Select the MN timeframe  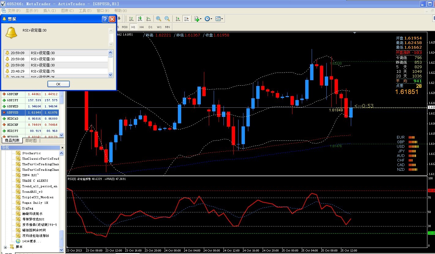click(x=167, y=27)
